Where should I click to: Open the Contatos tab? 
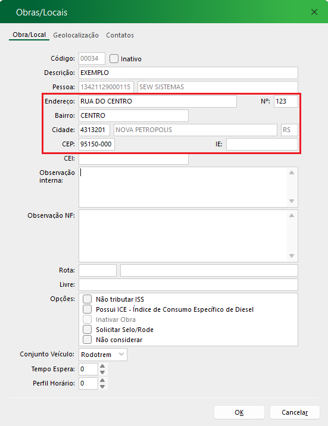coord(120,35)
